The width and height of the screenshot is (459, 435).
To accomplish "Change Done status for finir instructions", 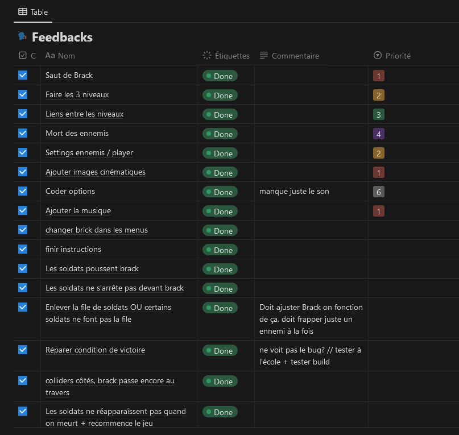I will point(220,250).
